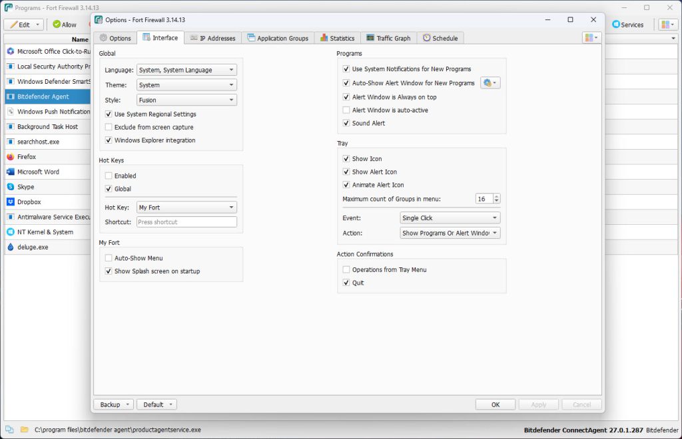Click the NT Kernel & System icon

tap(11, 232)
